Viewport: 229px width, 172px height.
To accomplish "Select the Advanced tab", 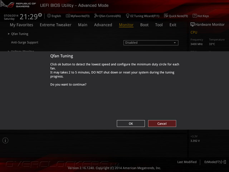I will click(x=103, y=25).
